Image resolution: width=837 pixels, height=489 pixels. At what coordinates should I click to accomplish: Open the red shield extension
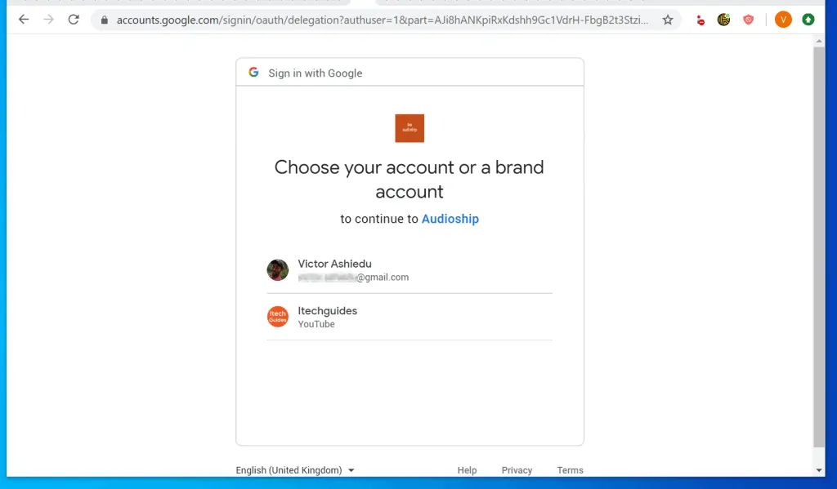[x=749, y=20]
